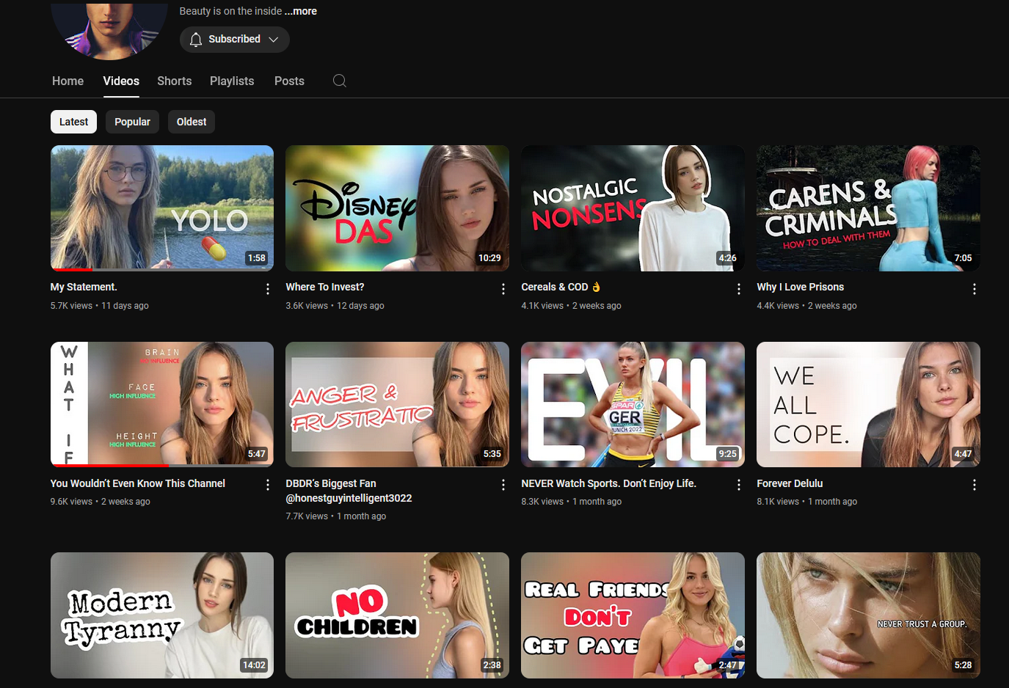This screenshot has width=1009, height=688.
Task: Open three-dot menu for DBDR's Biggest Fan
Action: click(x=503, y=485)
